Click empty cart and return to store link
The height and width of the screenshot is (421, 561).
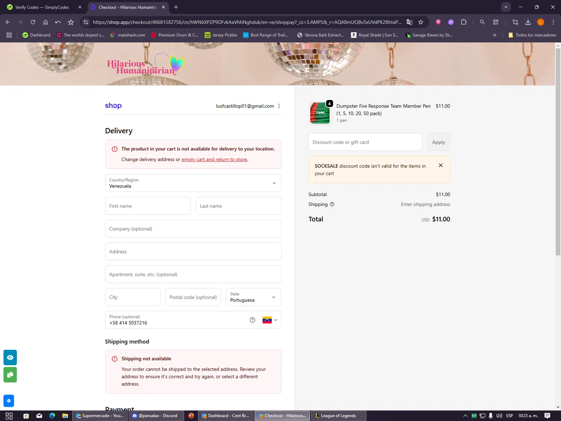coord(214,159)
